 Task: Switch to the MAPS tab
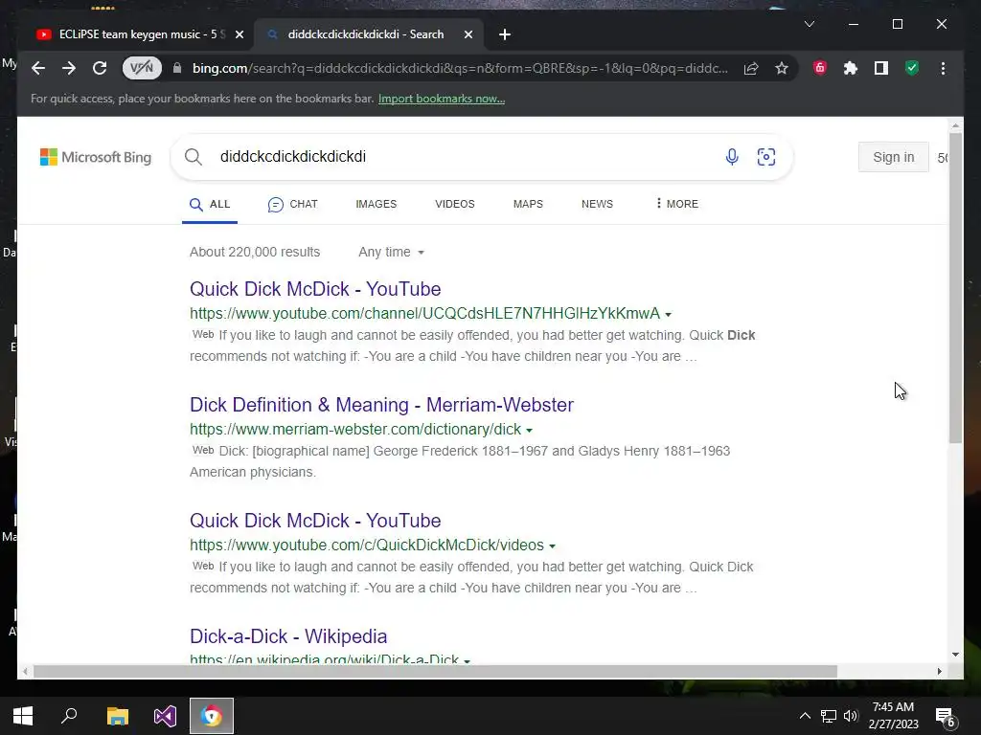tap(528, 205)
